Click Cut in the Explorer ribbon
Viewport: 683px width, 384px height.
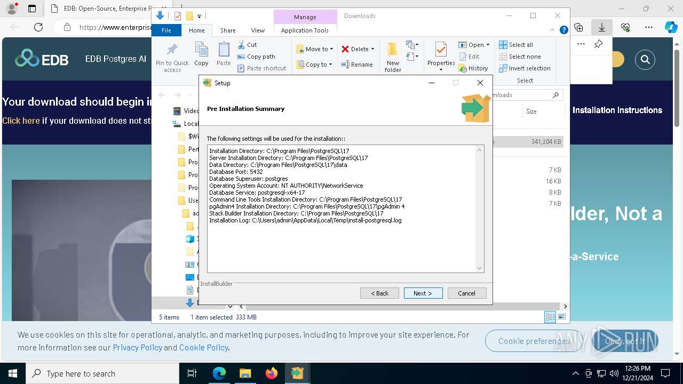click(247, 45)
